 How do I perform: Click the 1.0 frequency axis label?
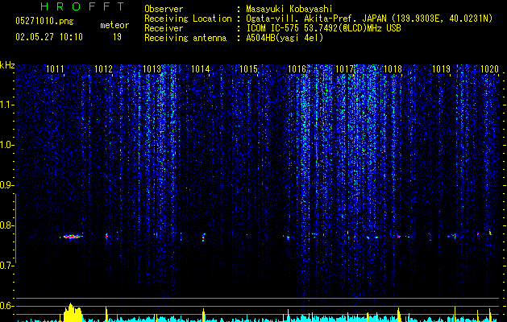pos(7,145)
